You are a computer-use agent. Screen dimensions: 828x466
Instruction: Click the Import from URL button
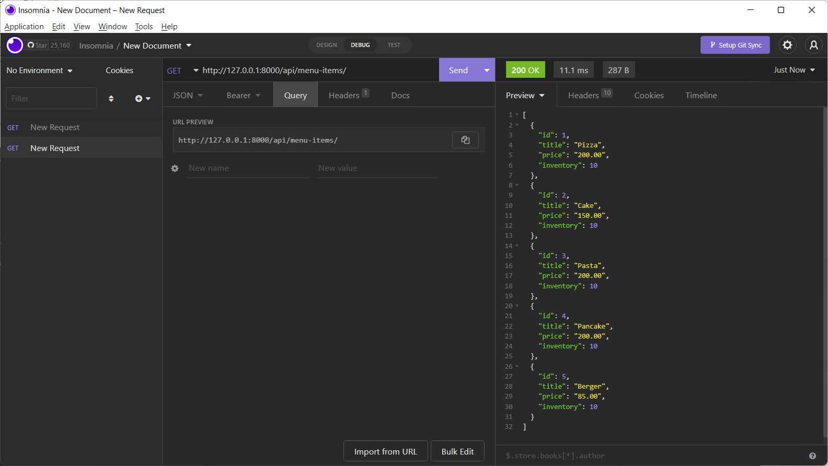click(385, 451)
